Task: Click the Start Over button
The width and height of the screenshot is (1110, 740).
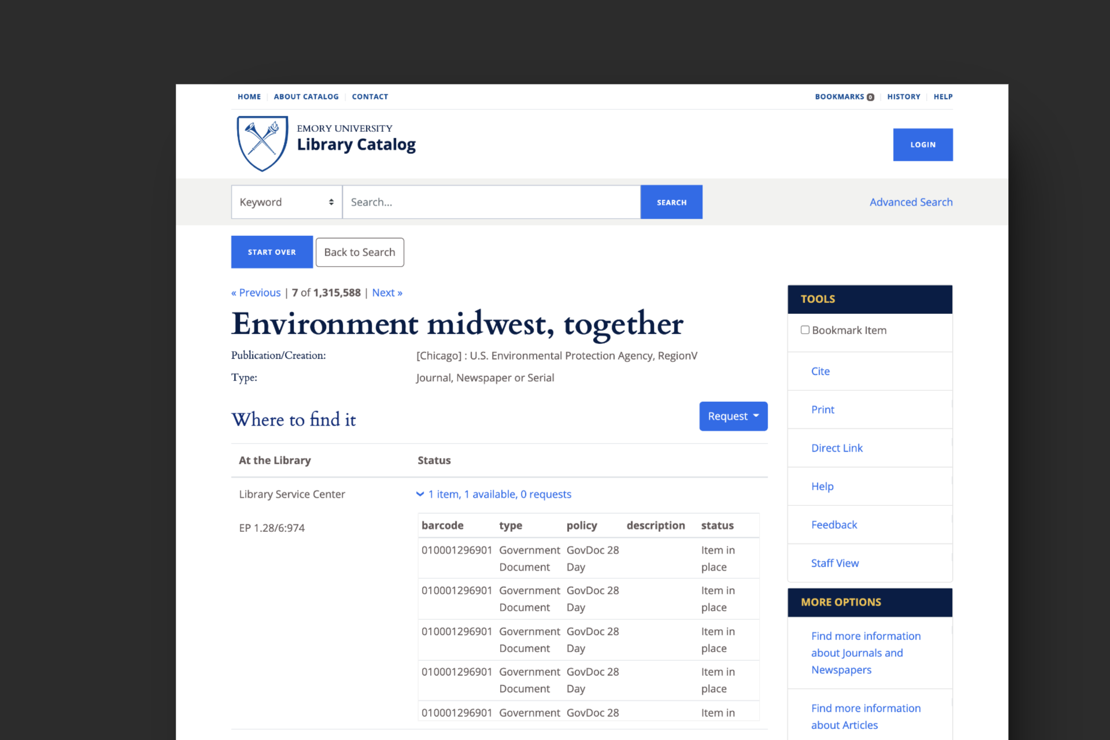Action: [x=272, y=252]
